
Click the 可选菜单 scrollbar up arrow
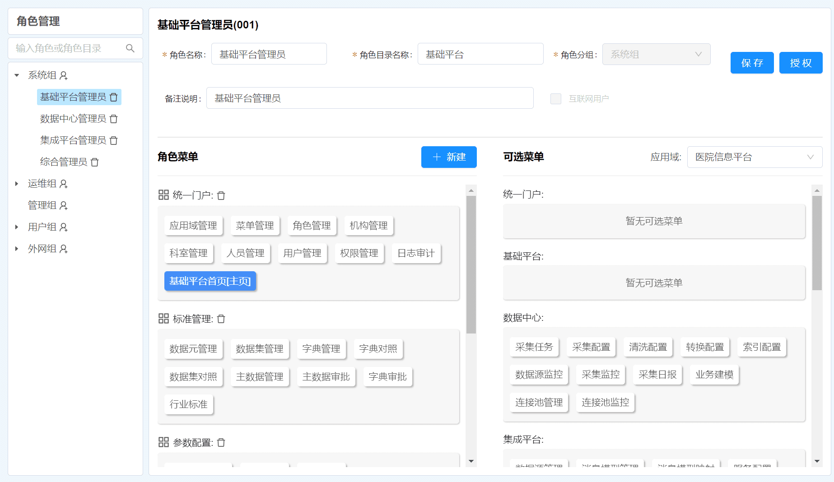pos(817,190)
